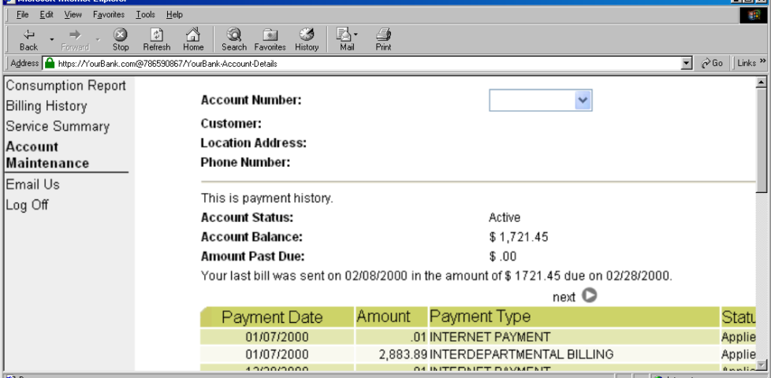Screen dimensions: 771x378
Task: Click the next text link
Action: click(564, 298)
